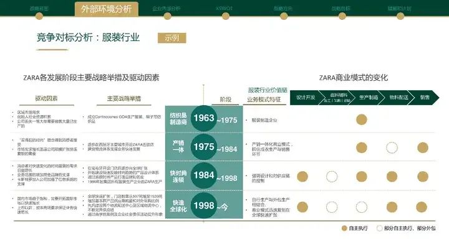This screenshot has width=449, height=252.
Task: Click the gold marker under XSWOT
Action: click(226, 16)
